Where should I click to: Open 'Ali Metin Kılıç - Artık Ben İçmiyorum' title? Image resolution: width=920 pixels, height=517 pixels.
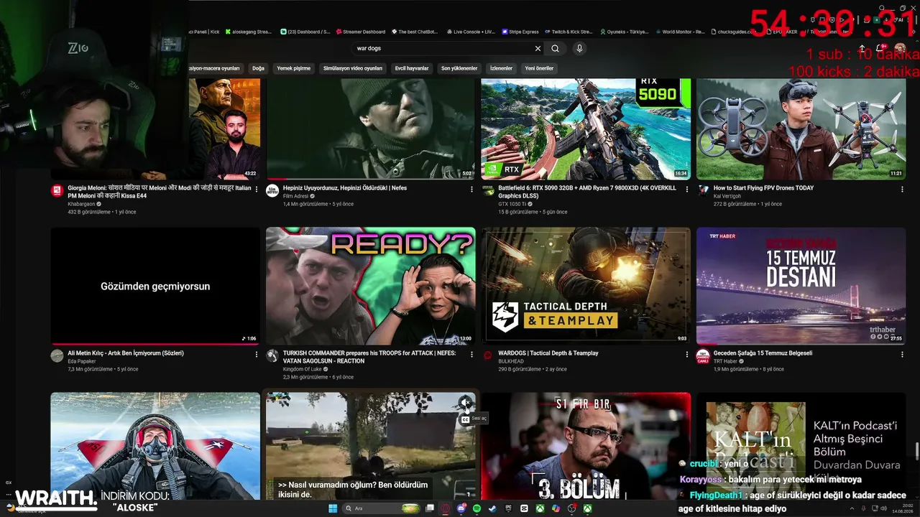click(126, 353)
